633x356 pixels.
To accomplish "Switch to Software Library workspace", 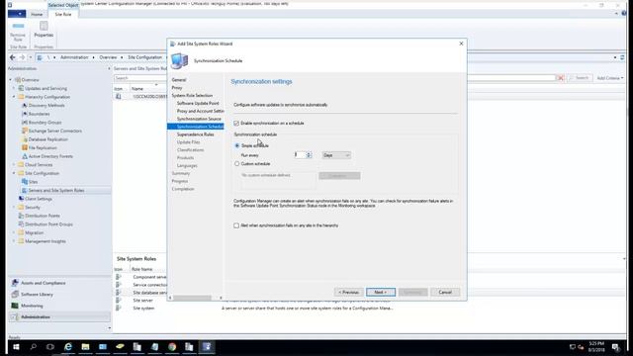I will click(x=37, y=295).
